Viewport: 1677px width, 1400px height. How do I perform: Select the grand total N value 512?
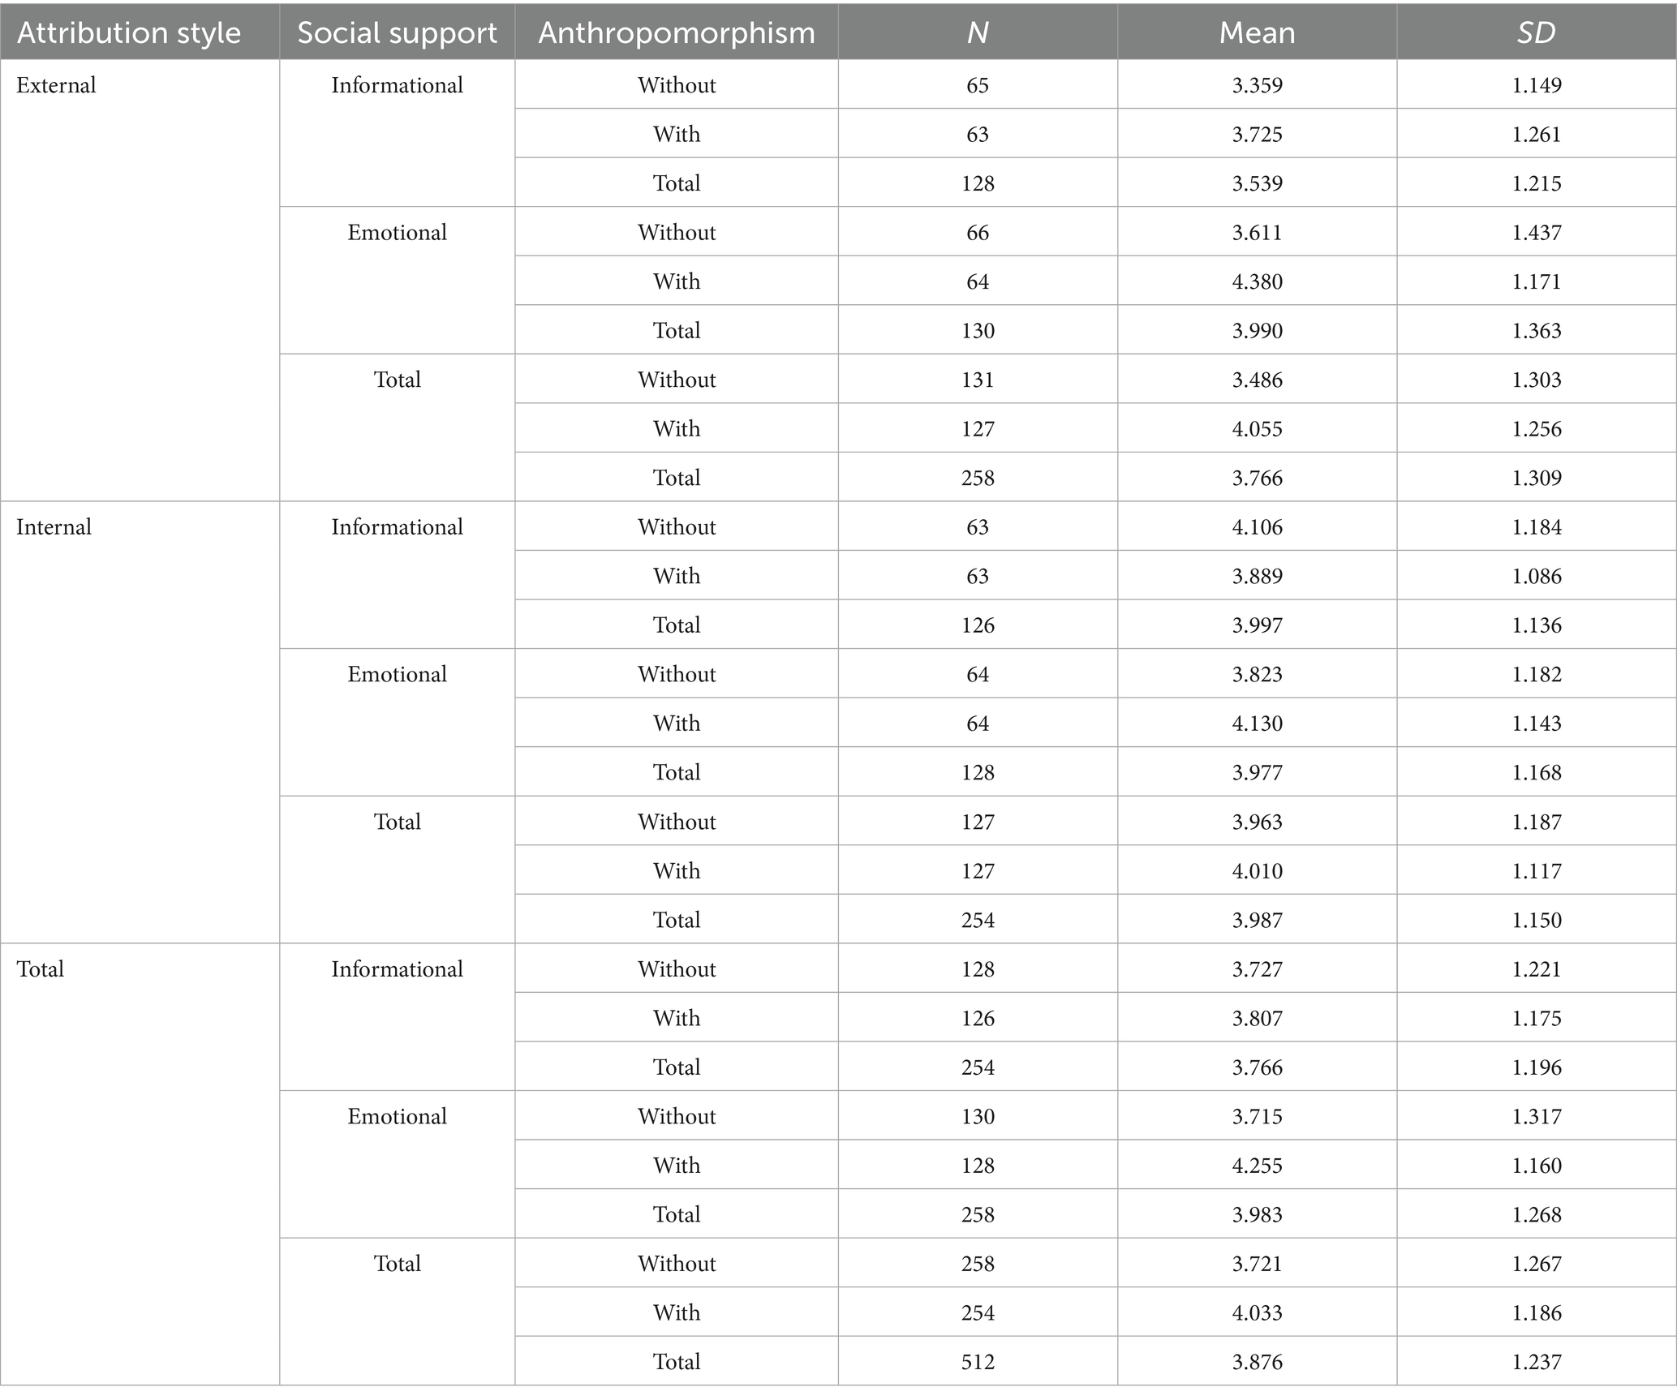(977, 1361)
